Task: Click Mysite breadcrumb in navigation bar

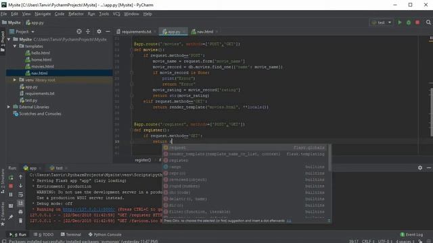Action: click(12, 22)
